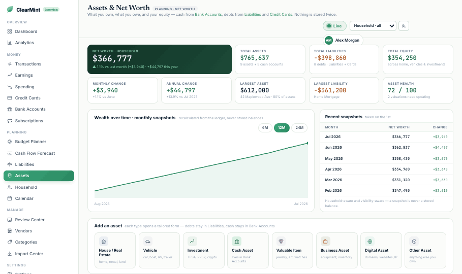Viewport: 462px width, 274px height.
Task: Click the Vehicle car icon
Action: [x=148, y=242]
